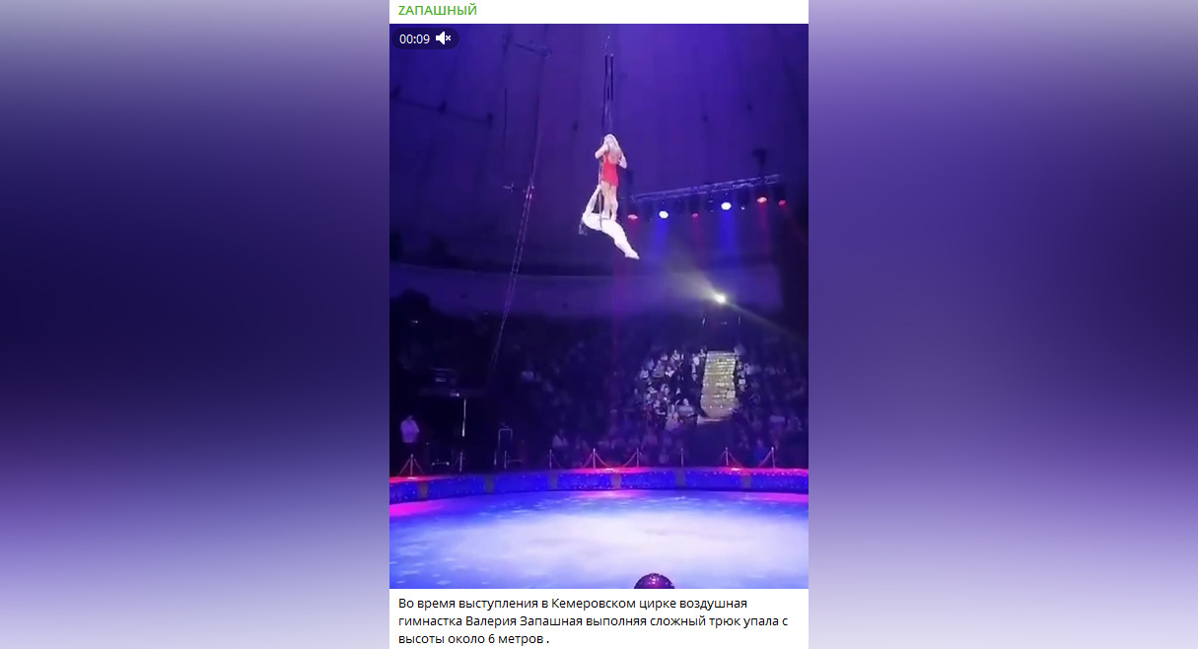Click the lit audience staircase in the video
1198x649 pixels.
pyautogui.click(x=719, y=385)
